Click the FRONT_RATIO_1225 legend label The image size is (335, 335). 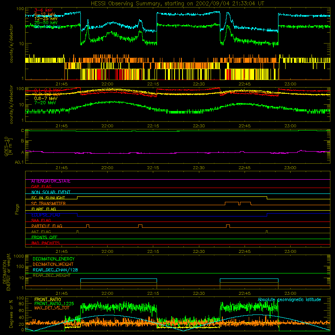(54, 304)
